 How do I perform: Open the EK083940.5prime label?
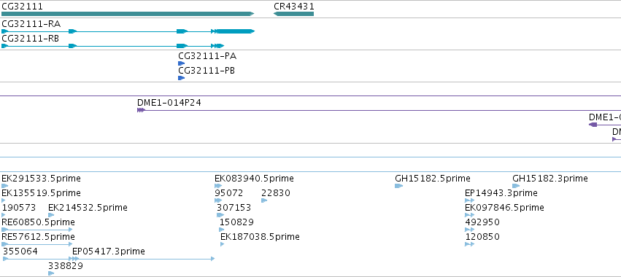[254, 179]
